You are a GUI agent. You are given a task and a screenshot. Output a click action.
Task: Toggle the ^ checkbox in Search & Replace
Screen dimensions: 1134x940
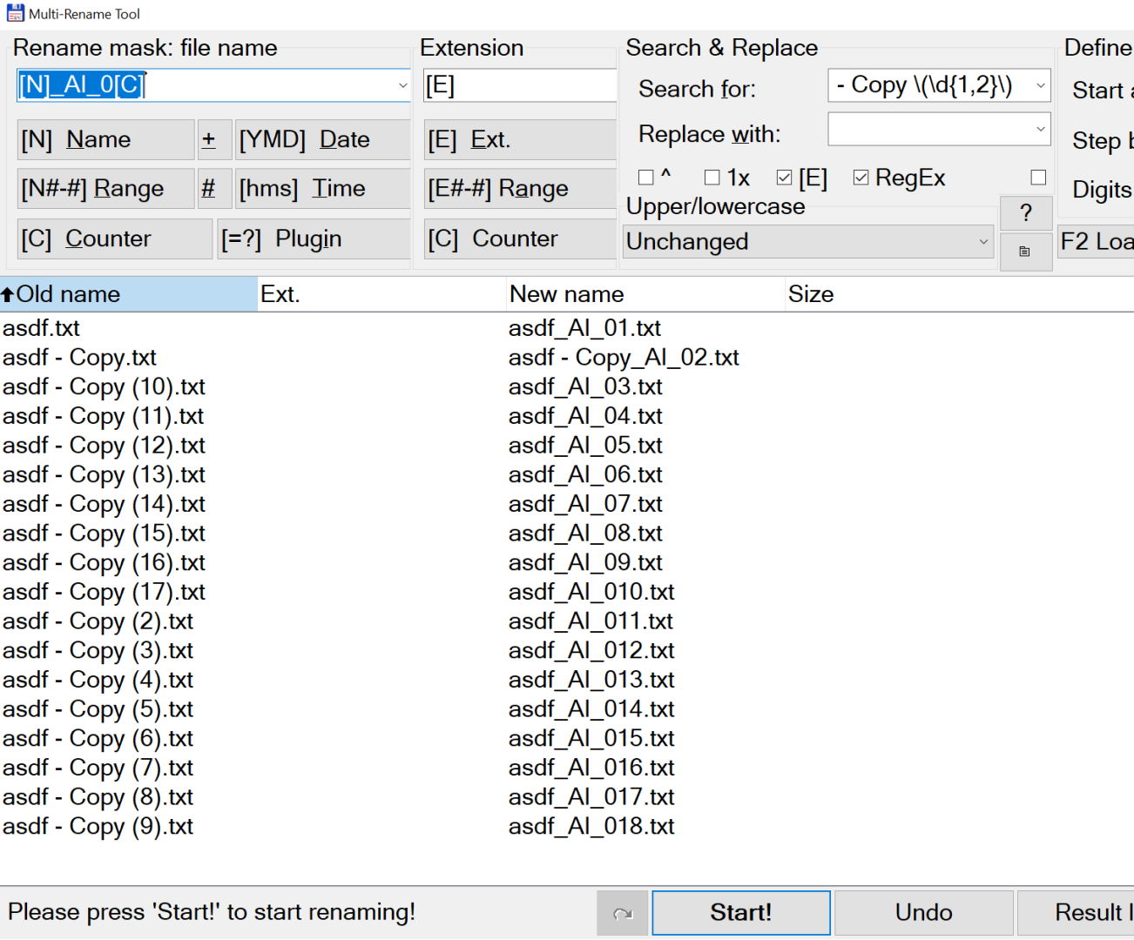pyautogui.click(x=646, y=178)
